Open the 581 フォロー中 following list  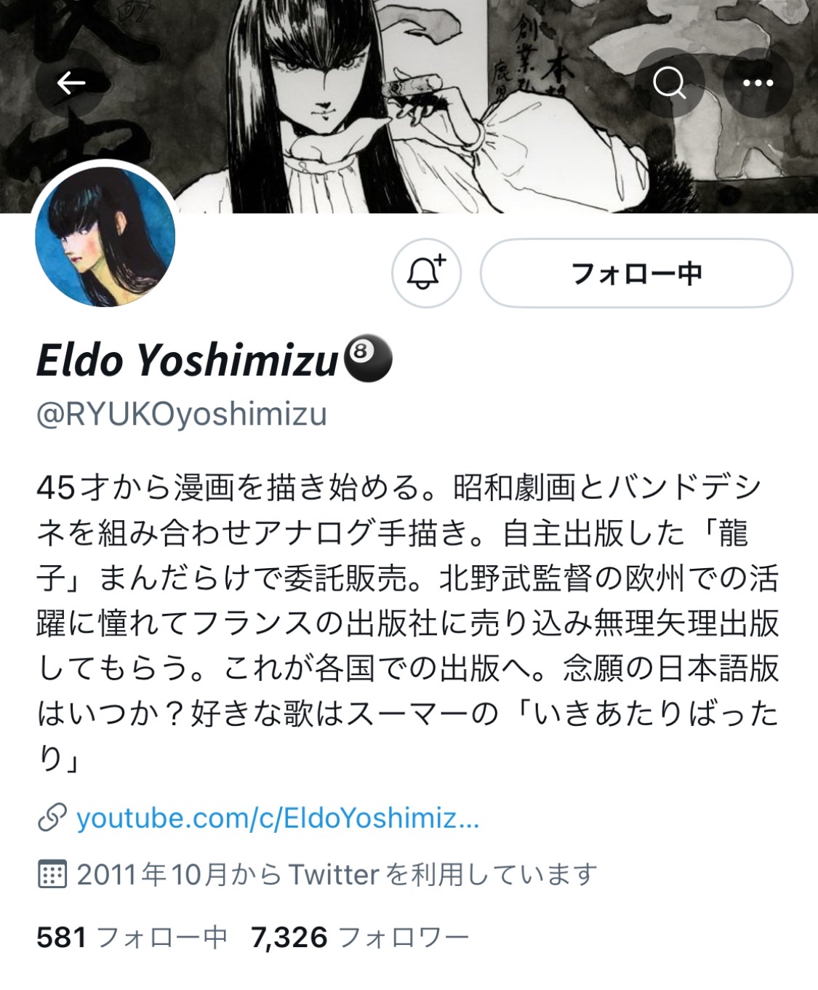click(132, 938)
